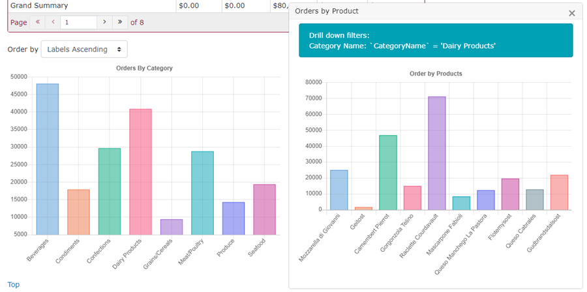This screenshot has height=292, width=587.
Task: Click the page number input field
Action: point(78,22)
